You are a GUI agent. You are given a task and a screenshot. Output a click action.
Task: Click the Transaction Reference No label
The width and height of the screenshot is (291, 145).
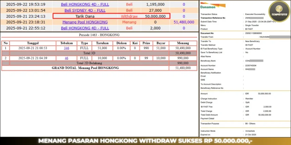point(213,18)
